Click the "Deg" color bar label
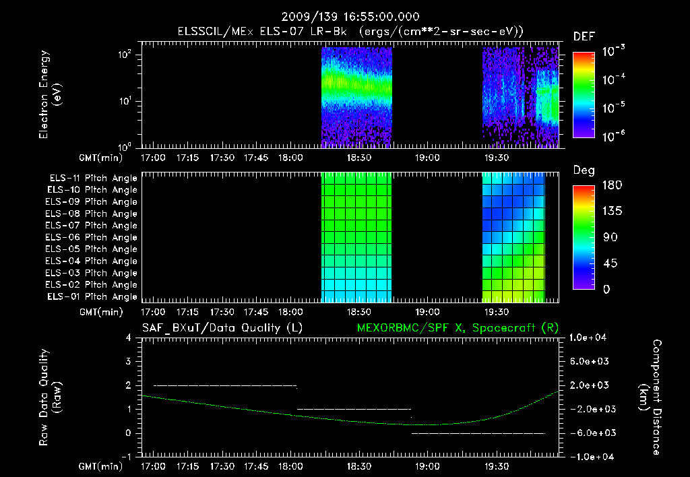The width and height of the screenshot is (690, 477). click(x=584, y=170)
